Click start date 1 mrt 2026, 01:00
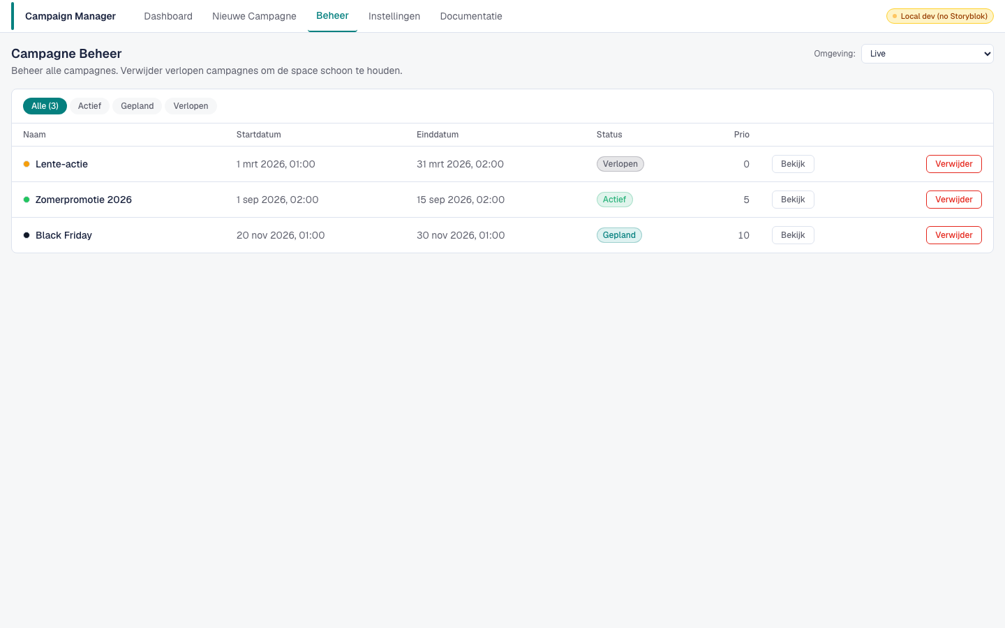Viewport: 1005px width, 628px height. click(276, 164)
